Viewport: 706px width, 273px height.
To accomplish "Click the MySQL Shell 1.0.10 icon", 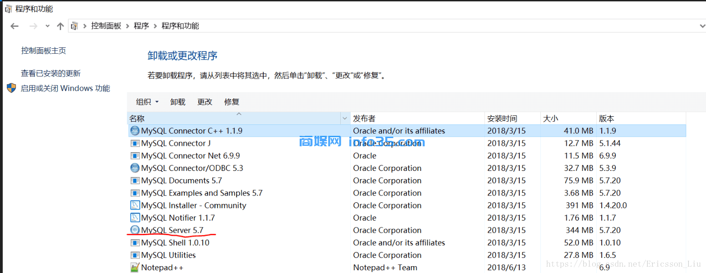I will click(x=135, y=242).
